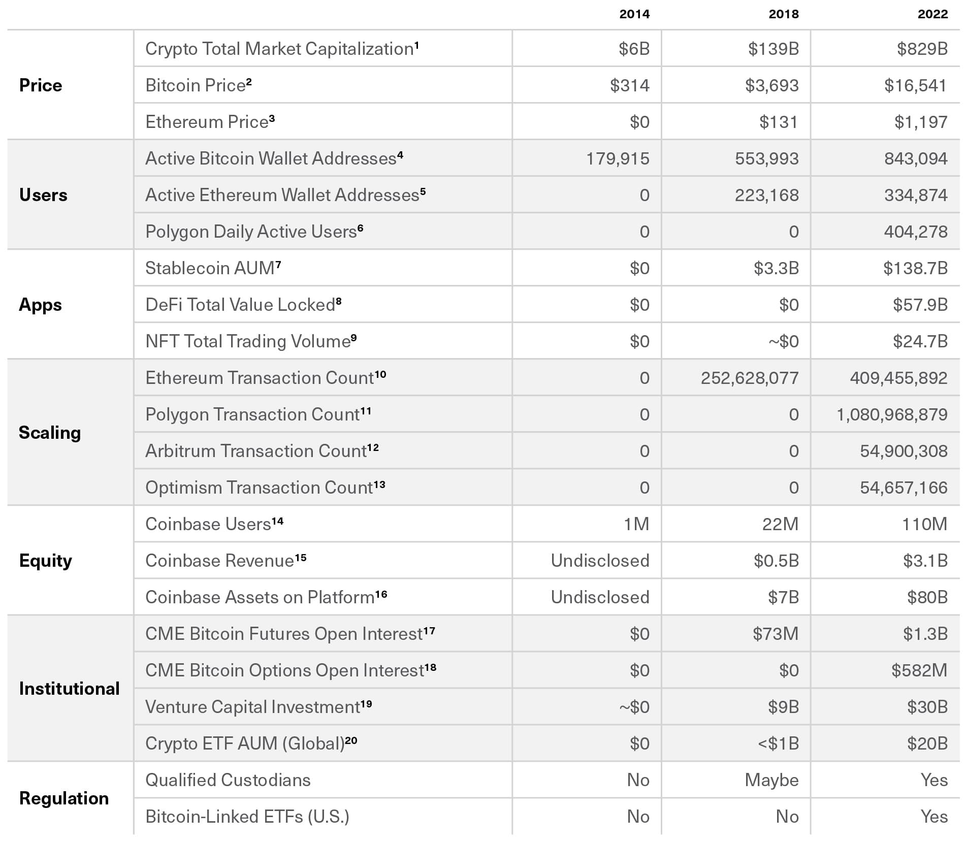Click the 2022 column header
Screen dimensions: 967x842
coord(932,14)
